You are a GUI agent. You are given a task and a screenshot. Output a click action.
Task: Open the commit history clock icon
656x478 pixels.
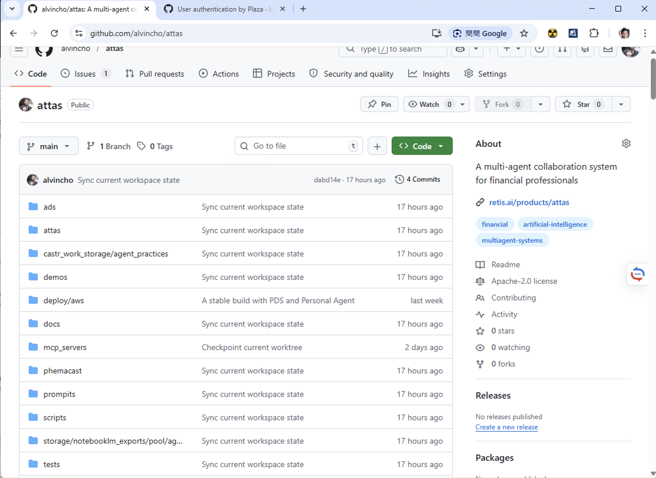(x=399, y=179)
